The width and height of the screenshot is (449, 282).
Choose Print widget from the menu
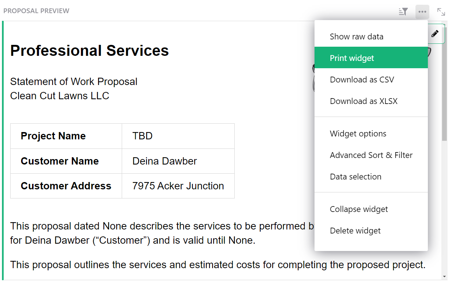click(352, 58)
